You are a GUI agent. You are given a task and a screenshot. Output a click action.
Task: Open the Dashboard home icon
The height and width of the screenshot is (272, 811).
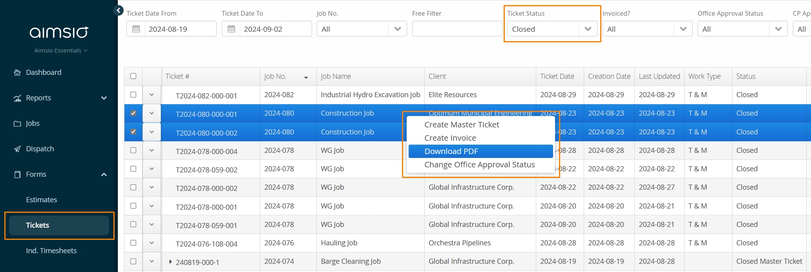click(x=17, y=73)
